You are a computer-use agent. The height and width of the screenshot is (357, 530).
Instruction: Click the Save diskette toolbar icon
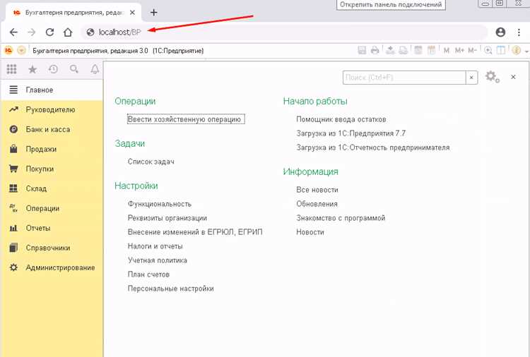[x=362, y=51]
